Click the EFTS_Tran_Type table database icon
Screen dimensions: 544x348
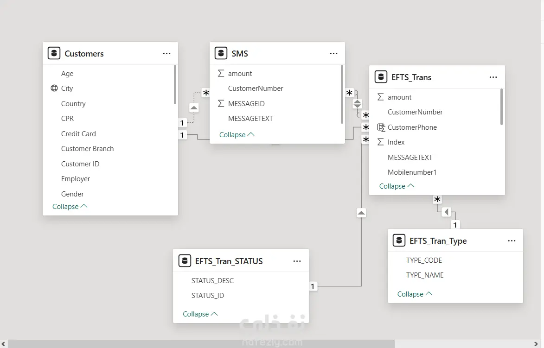pos(399,240)
